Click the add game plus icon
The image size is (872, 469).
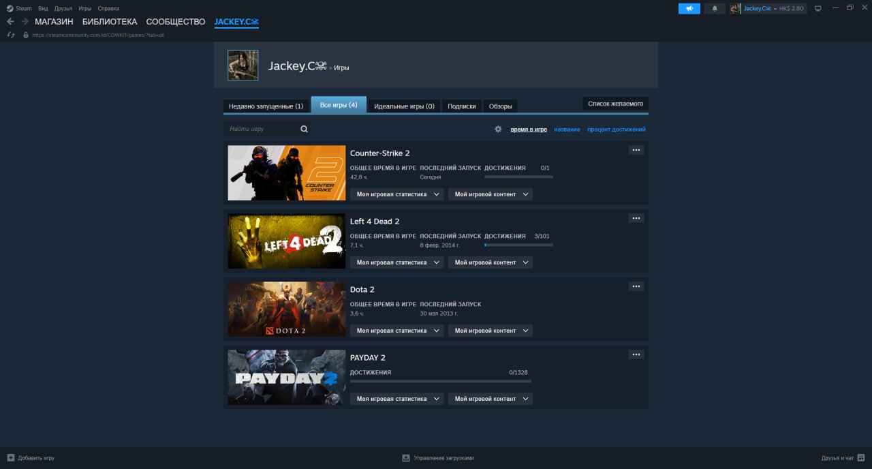[10, 458]
